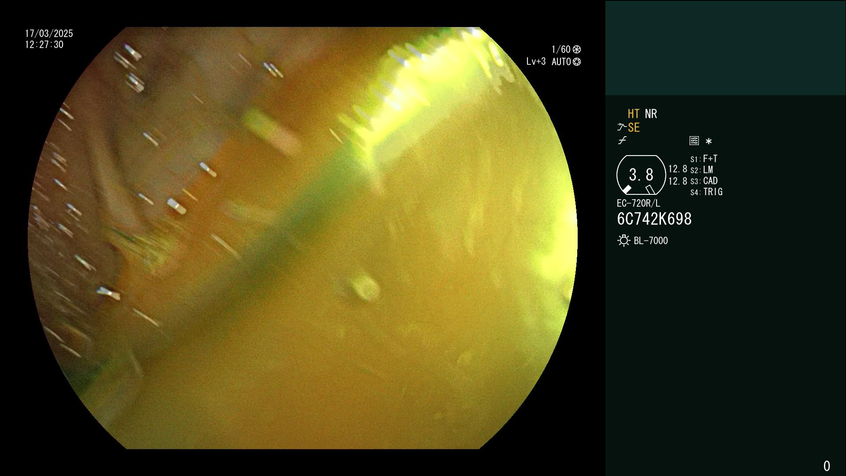Click the 3.8 value inside scope diagram
The height and width of the screenshot is (476, 846).
tap(641, 175)
